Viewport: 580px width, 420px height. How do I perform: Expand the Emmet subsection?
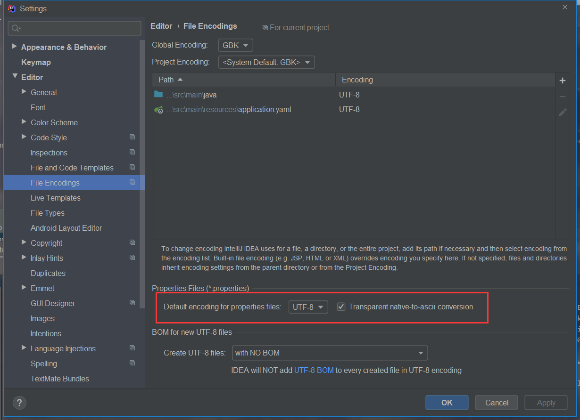24,288
